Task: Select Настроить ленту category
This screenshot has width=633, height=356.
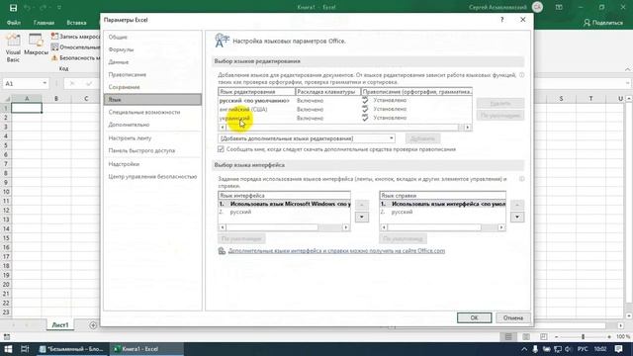Action: [152, 138]
